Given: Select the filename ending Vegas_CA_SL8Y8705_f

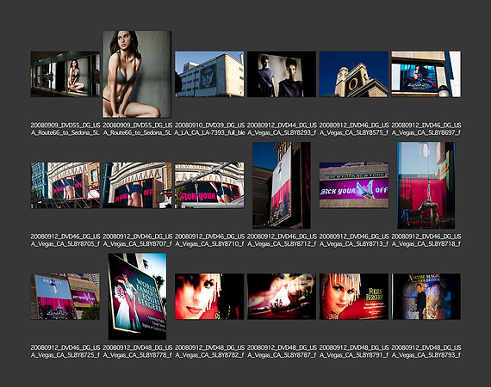Looking at the screenshot, I should point(65,240).
